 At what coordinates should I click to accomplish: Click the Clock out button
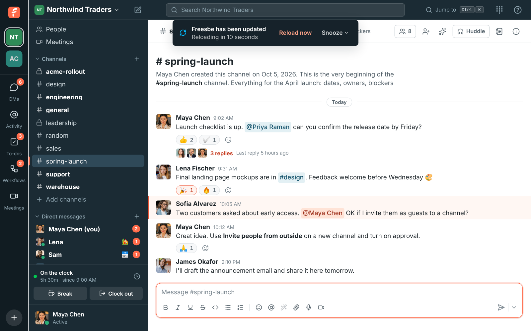point(116,294)
